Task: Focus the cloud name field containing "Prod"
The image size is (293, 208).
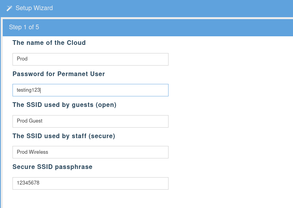Action: [x=90, y=59]
